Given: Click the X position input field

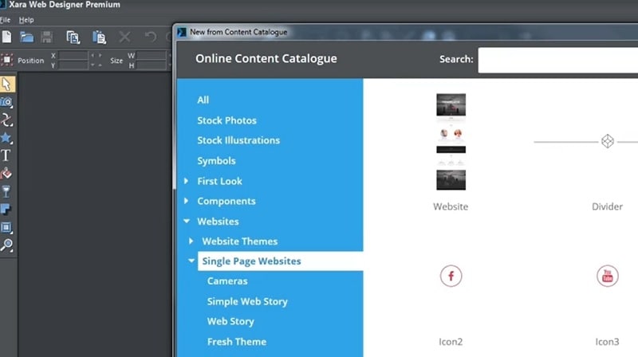Looking at the screenshot, I should (x=73, y=55).
